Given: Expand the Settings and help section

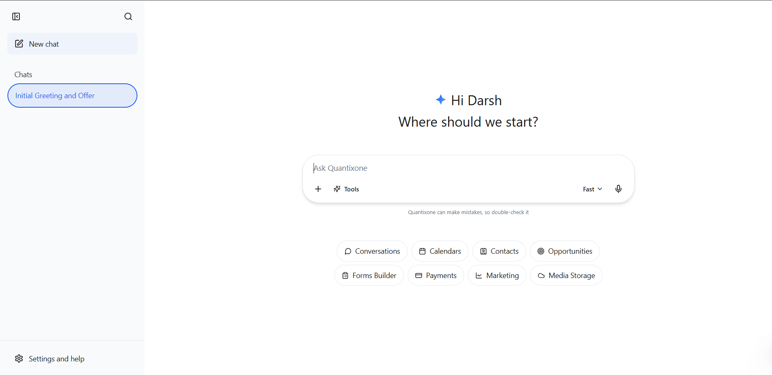Looking at the screenshot, I should pos(57,358).
